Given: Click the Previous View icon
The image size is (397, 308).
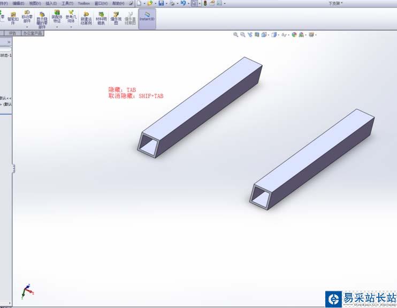Looking at the screenshot, I should 250,35.
